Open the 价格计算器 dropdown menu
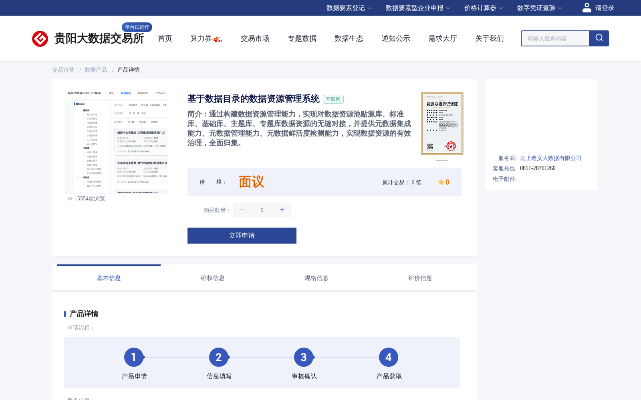641x400 pixels. 484,8
